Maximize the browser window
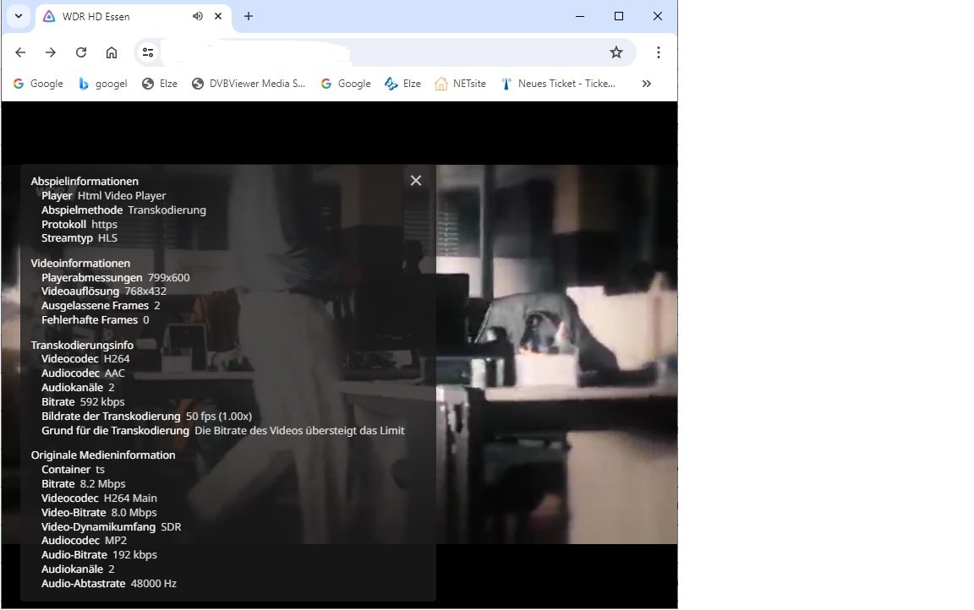Viewport: 974px width, 610px height. tap(619, 16)
